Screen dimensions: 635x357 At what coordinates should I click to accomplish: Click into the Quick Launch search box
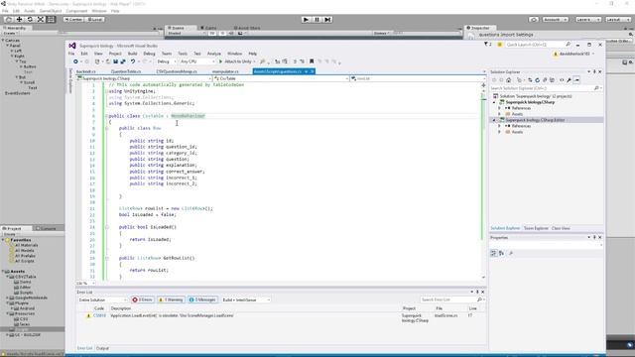(x=538, y=45)
